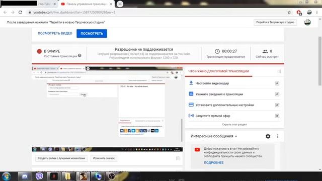Click the viewers icon above Сейчас смотрят
Image resolution: width=322 pixels, height=181 pixels.
click(x=265, y=51)
